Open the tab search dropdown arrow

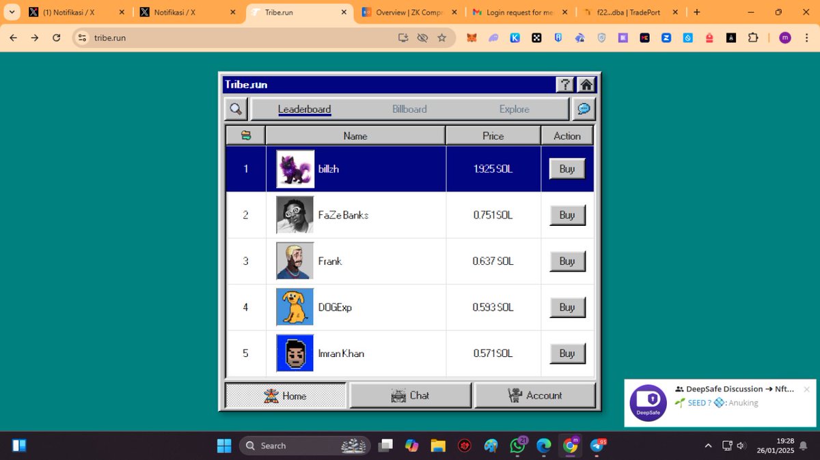(12, 12)
